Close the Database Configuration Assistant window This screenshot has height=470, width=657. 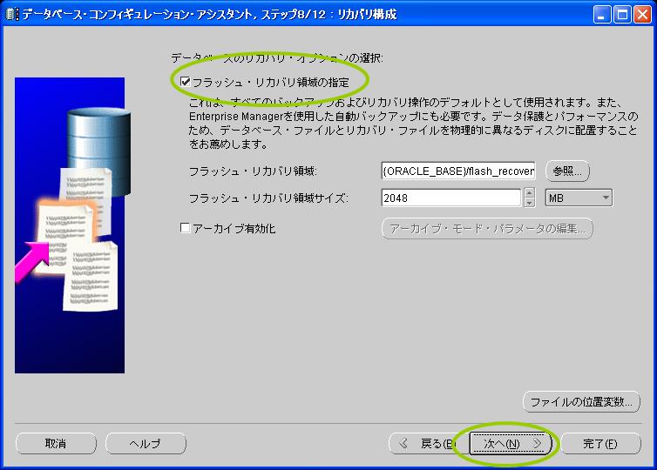point(642,15)
